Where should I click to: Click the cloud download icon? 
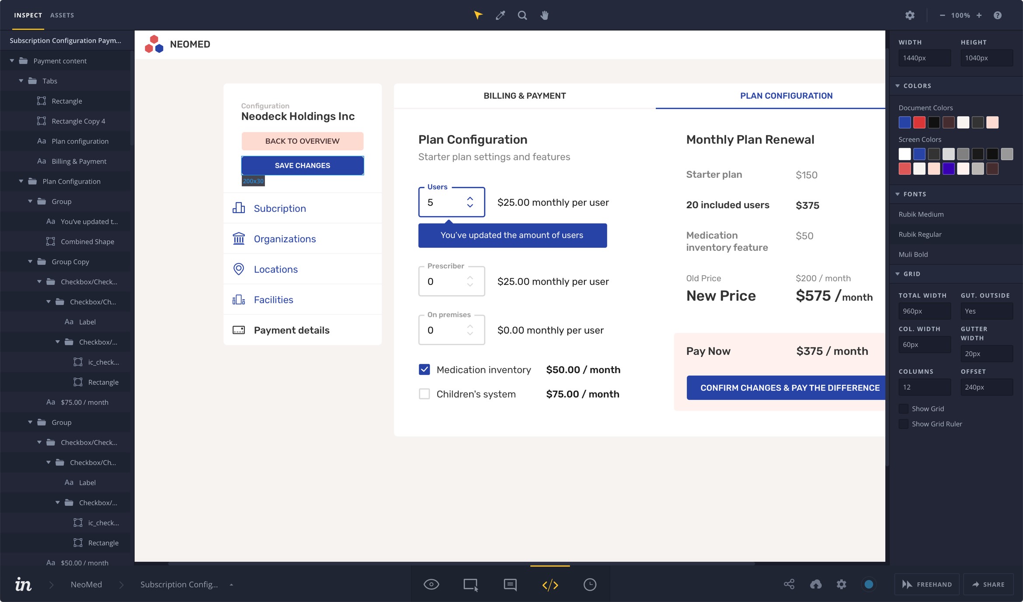click(816, 584)
